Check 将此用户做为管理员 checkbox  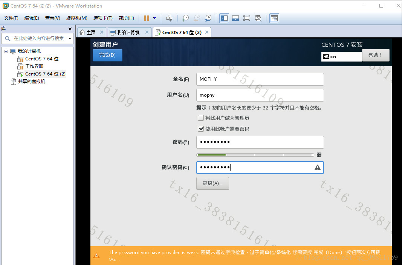point(201,118)
